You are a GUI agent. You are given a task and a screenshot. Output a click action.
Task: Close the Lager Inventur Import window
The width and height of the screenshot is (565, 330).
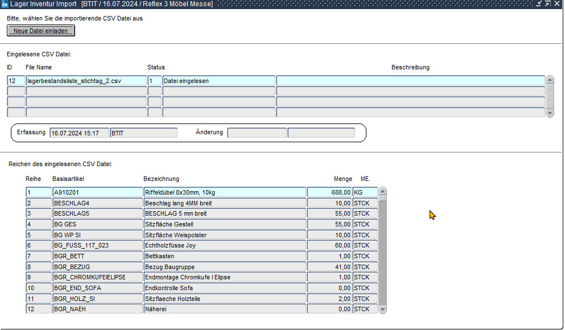click(x=558, y=4)
